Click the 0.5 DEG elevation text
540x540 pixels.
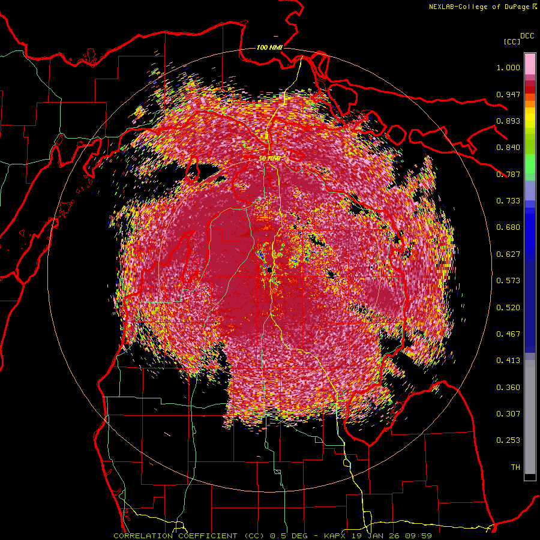pos(289,536)
